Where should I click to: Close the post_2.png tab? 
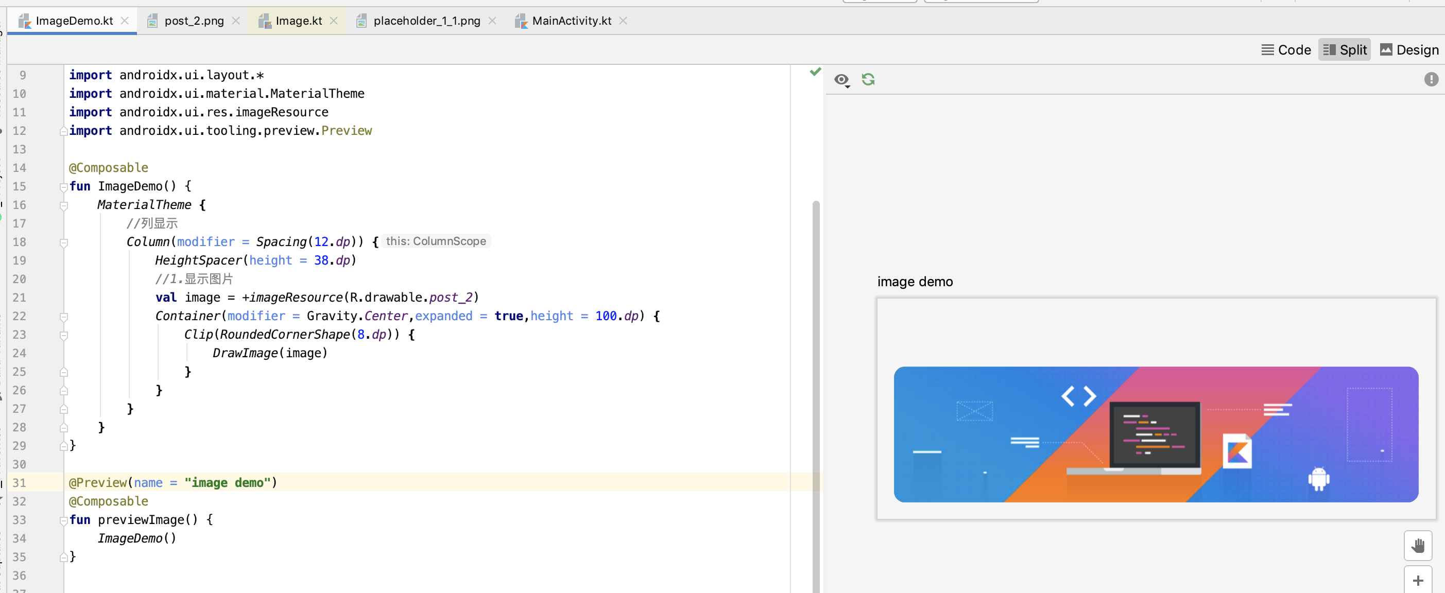click(x=236, y=21)
